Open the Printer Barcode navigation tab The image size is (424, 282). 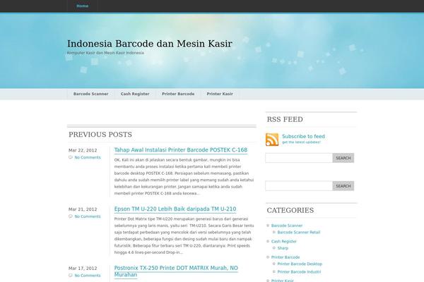pyautogui.click(x=178, y=94)
